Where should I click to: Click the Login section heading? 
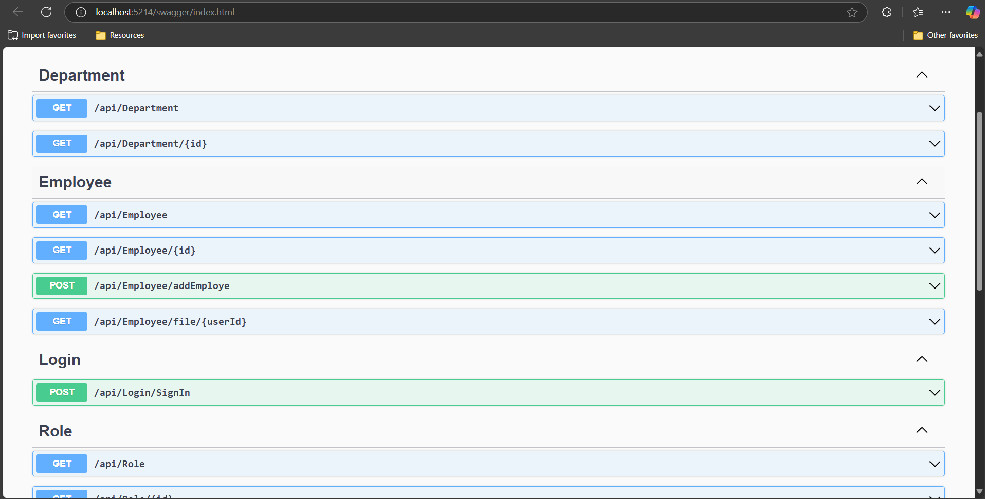60,360
